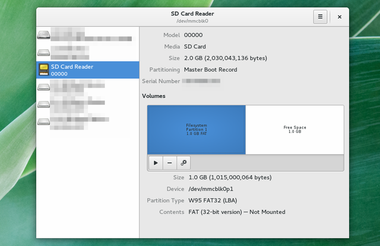Mount the selected partition with play button
380x246 pixels.
coord(156,163)
